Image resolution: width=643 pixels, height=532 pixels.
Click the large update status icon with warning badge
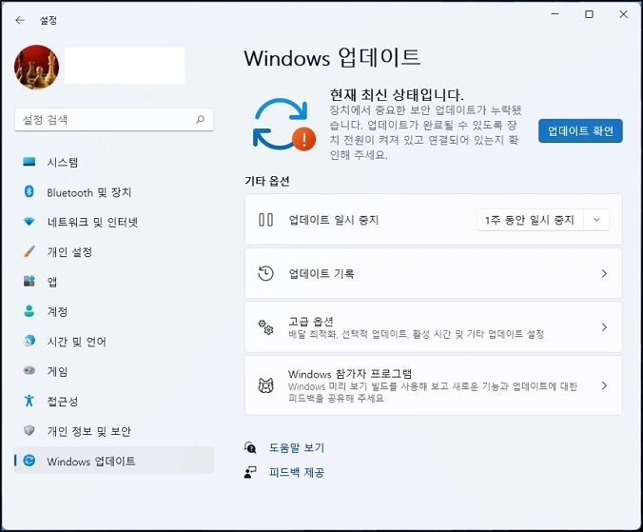pyautogui.click(x=283, y=124)
